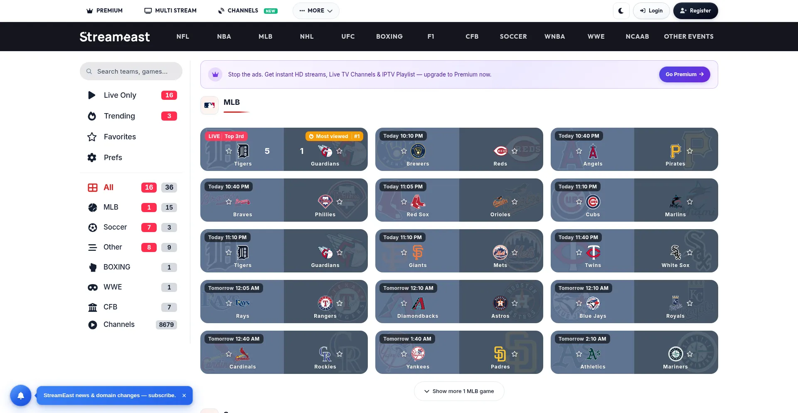Viewport: 798px width, 413px height.
Task: Click the Channels play-circle icon
Action: (x=93, y=325)
